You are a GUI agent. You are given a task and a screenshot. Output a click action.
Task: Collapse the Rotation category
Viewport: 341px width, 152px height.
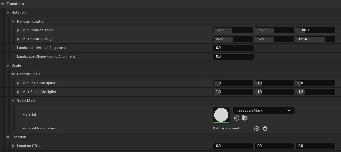click(x=8, y=12)
